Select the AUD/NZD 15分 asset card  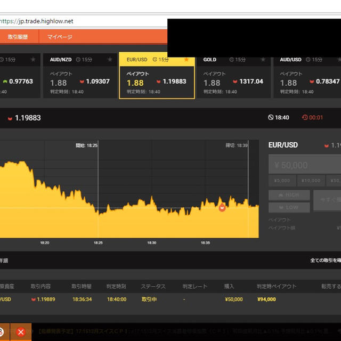(x=80, y=76)
